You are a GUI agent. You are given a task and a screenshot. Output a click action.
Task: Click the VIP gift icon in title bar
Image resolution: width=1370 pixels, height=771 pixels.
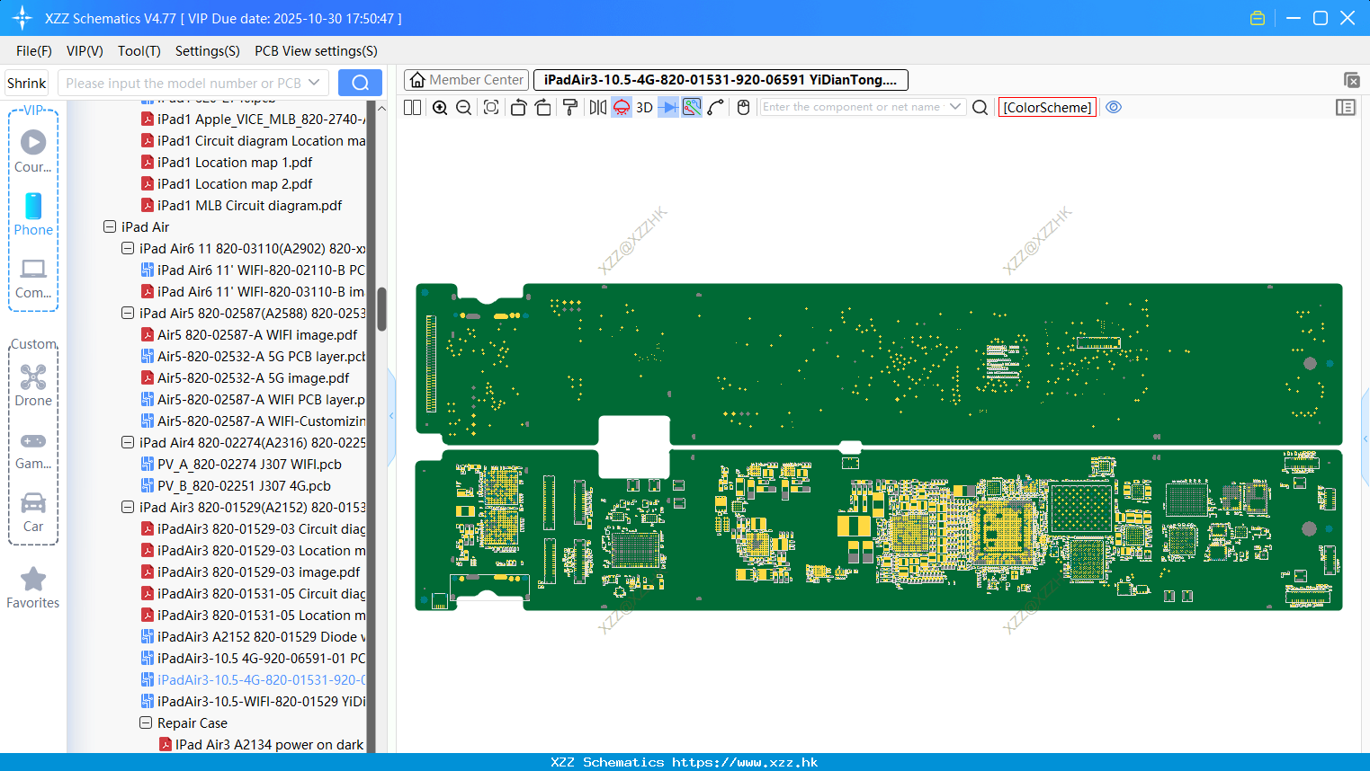click(x=1258, y=18)
